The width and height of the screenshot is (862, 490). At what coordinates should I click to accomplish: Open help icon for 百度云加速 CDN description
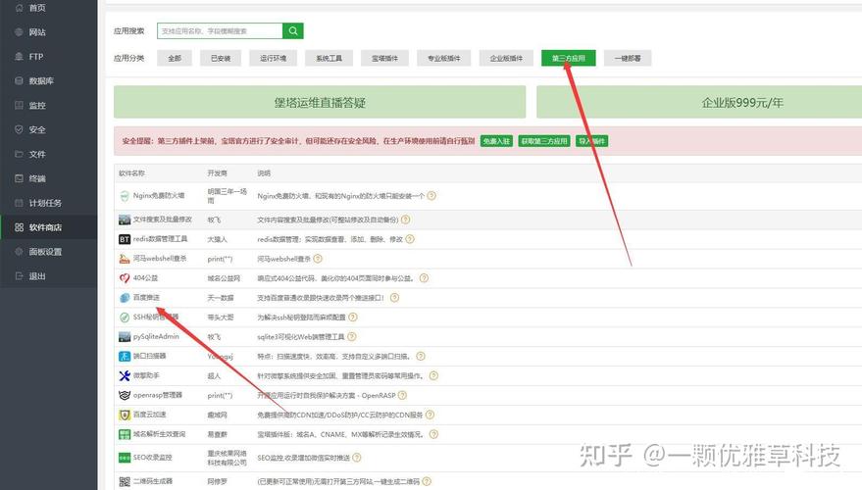430,415
